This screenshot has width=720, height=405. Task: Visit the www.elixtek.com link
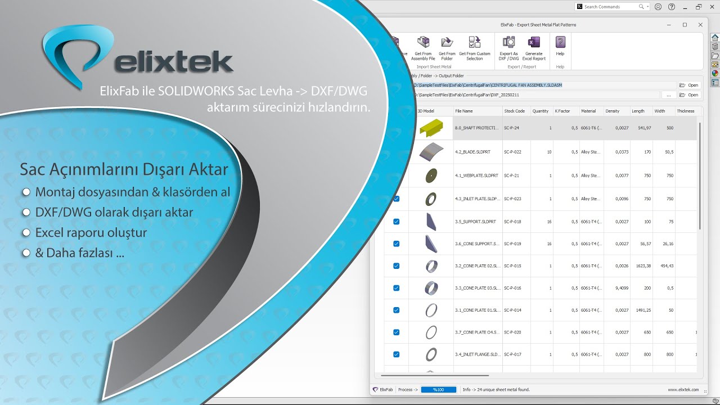pos(683,389)
